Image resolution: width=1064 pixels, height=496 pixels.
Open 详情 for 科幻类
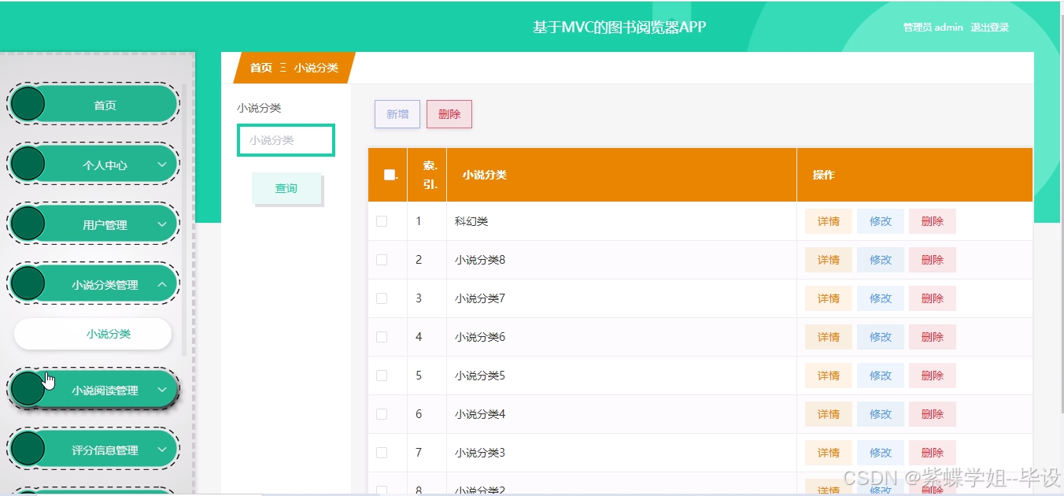click(829, 221)
